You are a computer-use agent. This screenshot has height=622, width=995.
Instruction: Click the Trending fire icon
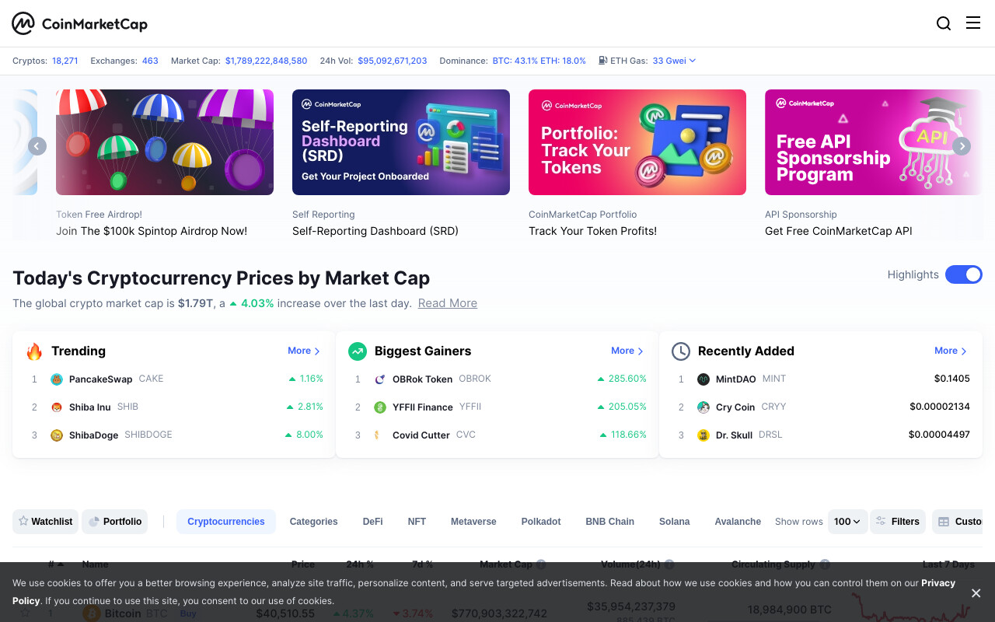[34, 351]
